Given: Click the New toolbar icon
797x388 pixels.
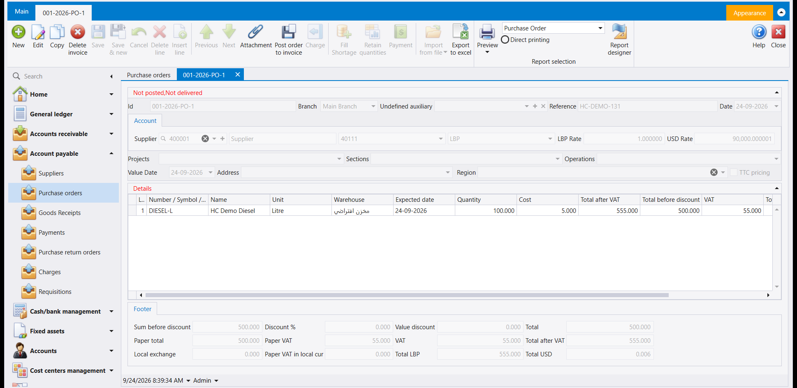Looking at the screenshot, I should 19,32.
